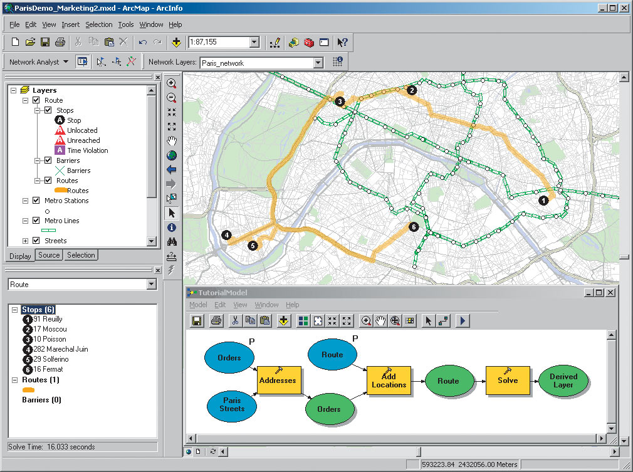633x472 pixels.
Task: Switch to the Source tab
Action: click(49, 255)
